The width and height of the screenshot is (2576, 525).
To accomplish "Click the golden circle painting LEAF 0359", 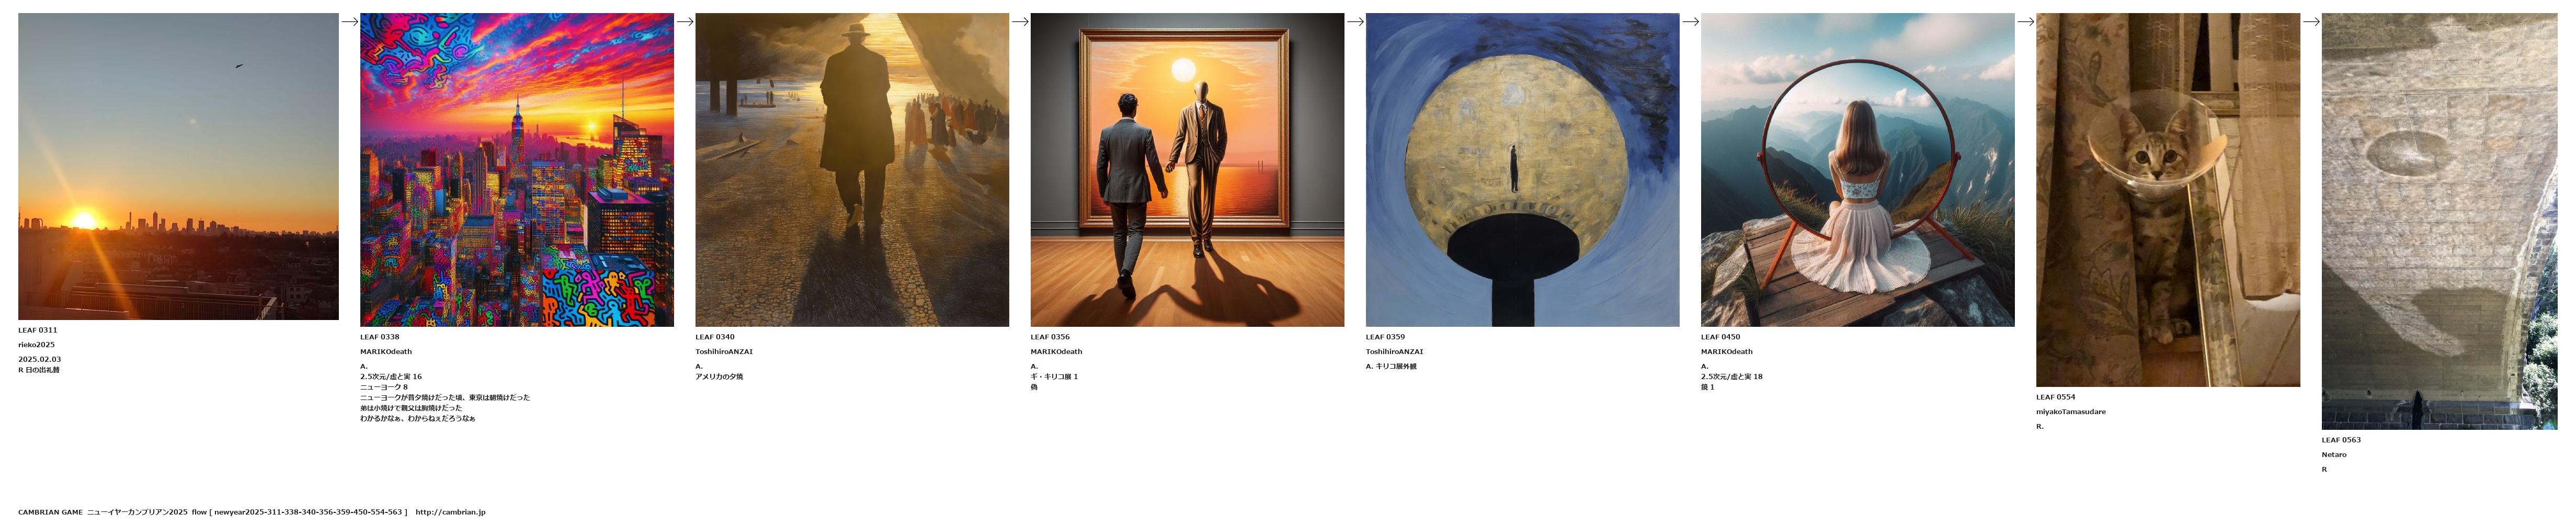I will pyautogui.click(x=1522, y=170).
